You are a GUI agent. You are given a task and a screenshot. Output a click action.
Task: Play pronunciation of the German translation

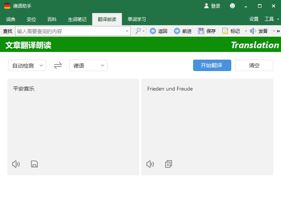(x=150, y=164)
